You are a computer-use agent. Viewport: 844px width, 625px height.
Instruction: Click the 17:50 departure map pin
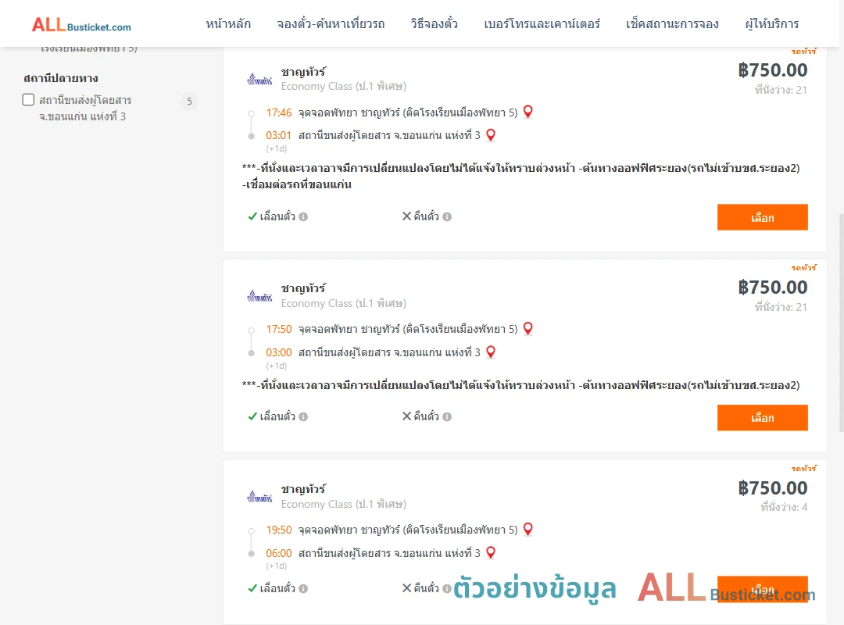pyautogui.click(x=528, y=328)
